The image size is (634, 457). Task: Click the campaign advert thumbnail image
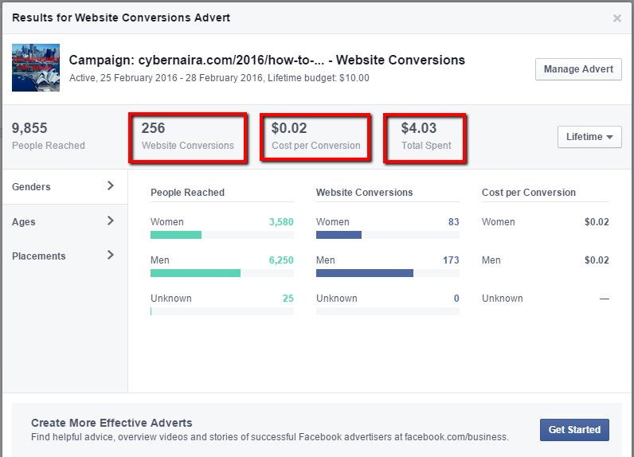[36, 68]
